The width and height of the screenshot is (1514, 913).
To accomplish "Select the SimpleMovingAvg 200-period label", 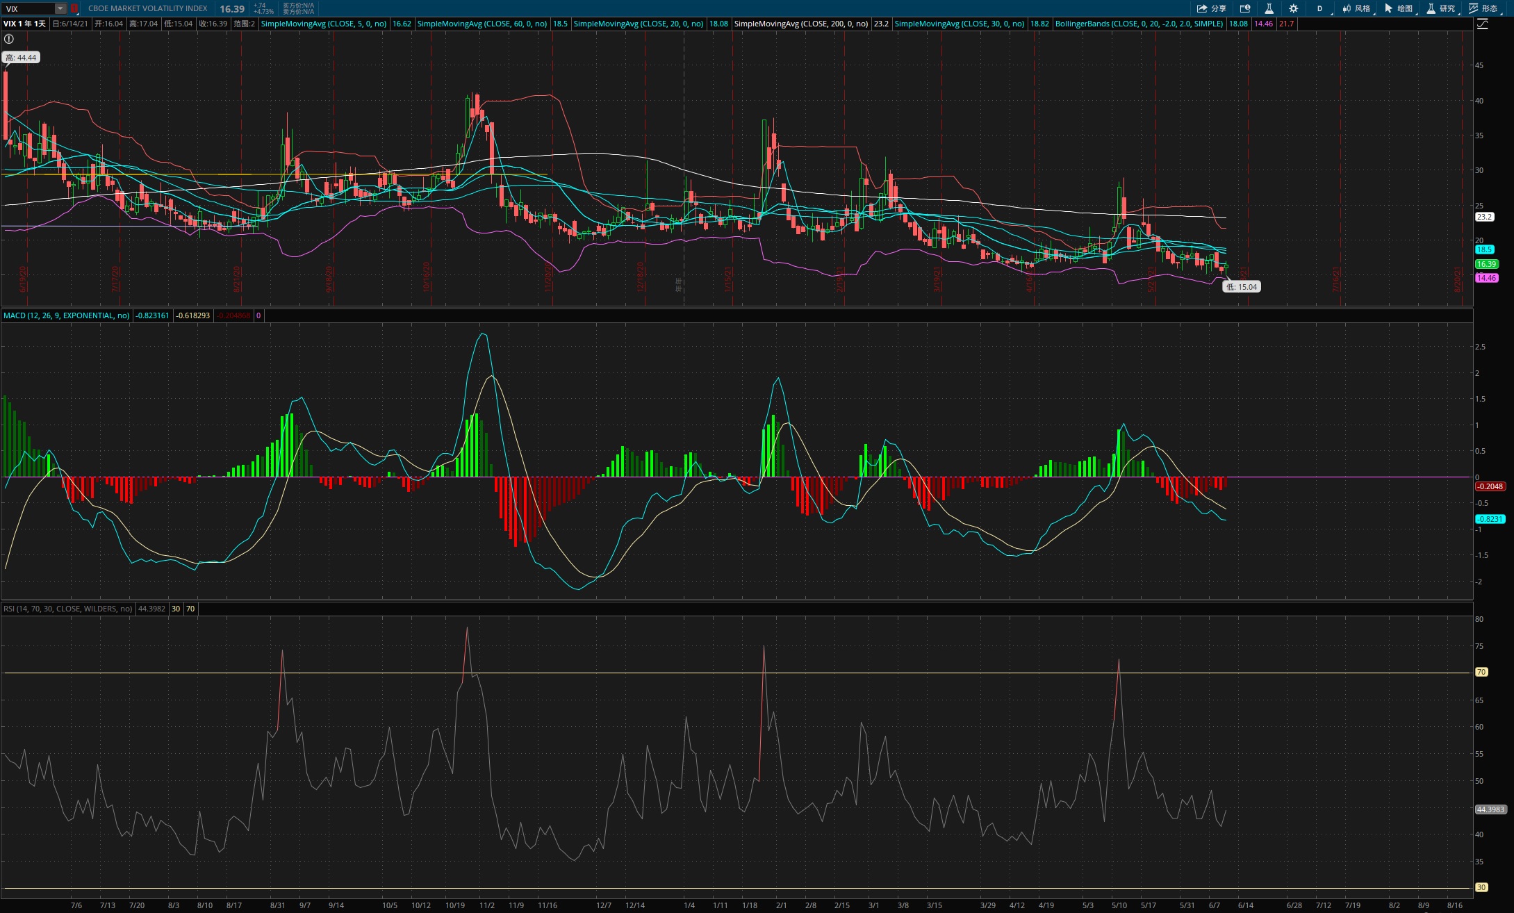I will [x=801, y=24].
